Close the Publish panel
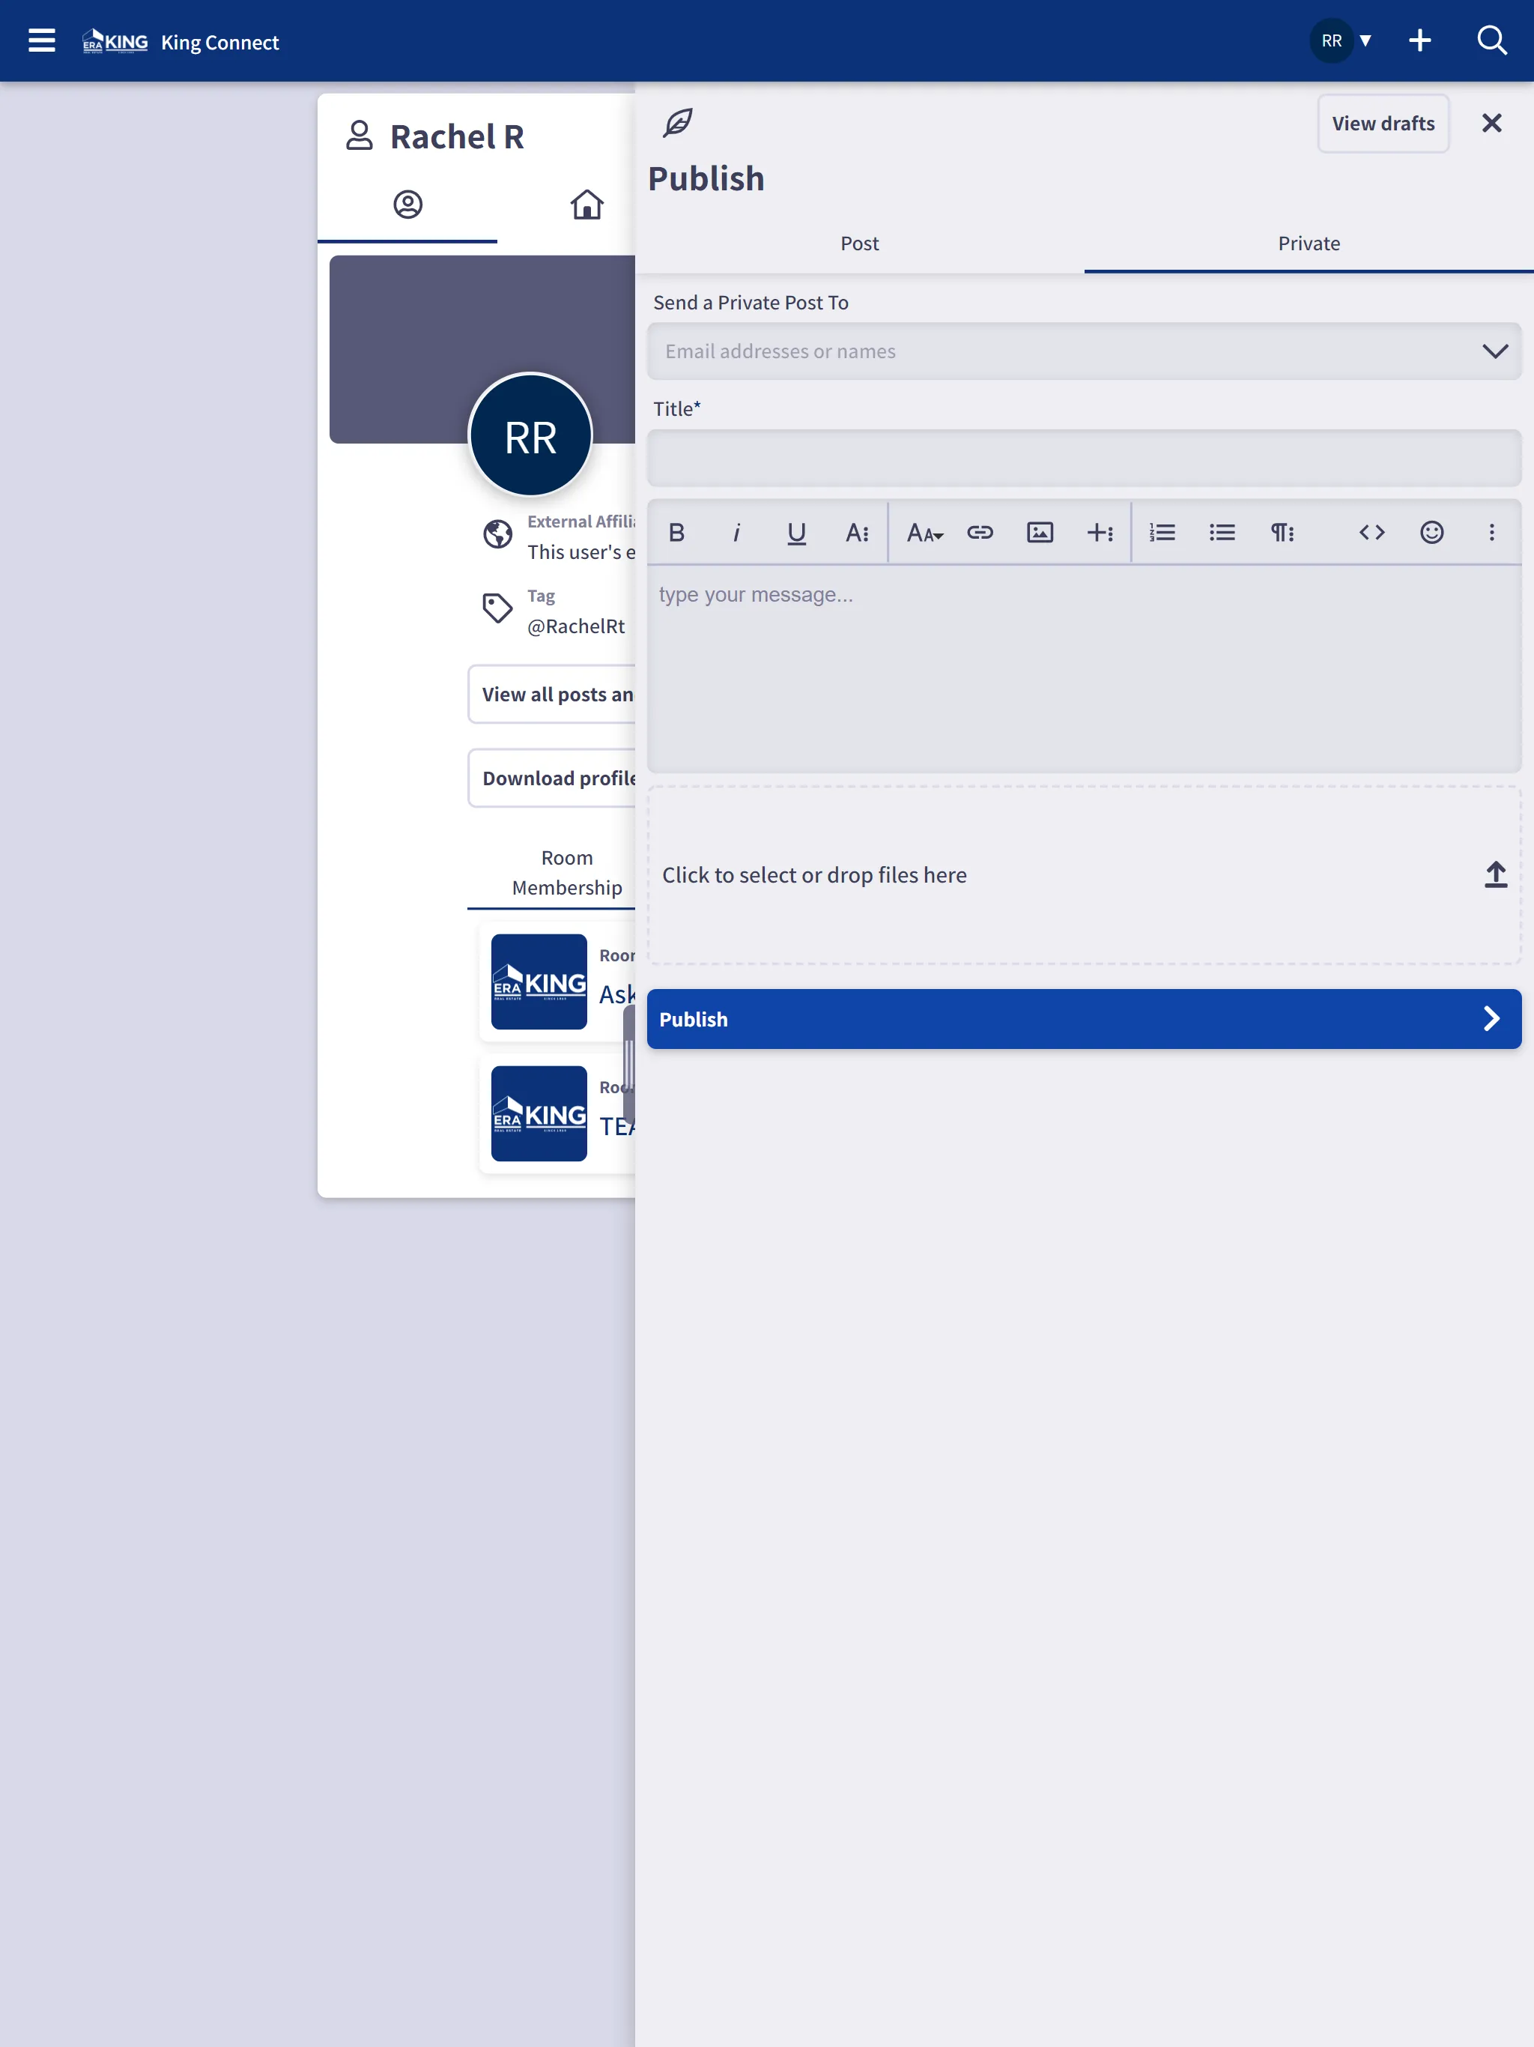Viewport: 1534px width, 2047px height. [x=1491, y=123]
